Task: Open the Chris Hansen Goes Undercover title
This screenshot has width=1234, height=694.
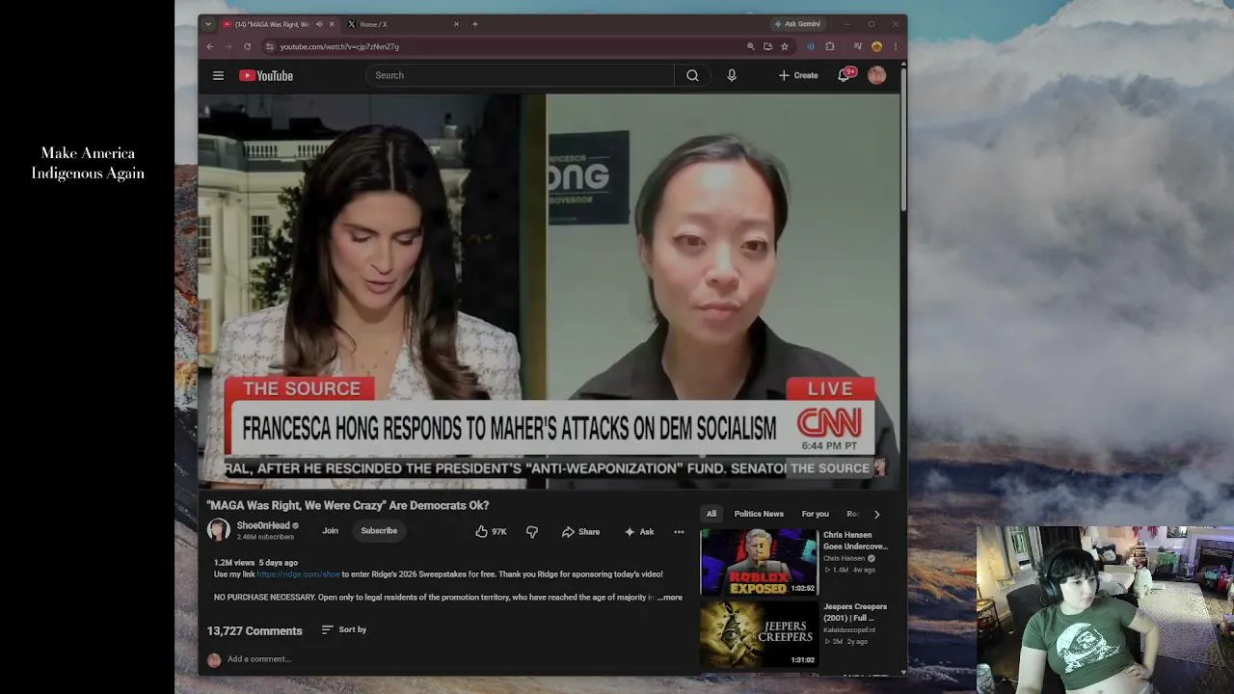Action: [855, 541]
